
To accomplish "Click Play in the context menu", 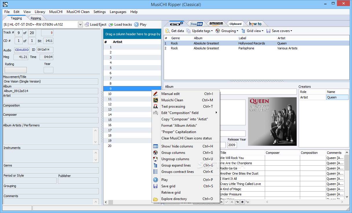I will pyautogui.click(x=186, y=180).
